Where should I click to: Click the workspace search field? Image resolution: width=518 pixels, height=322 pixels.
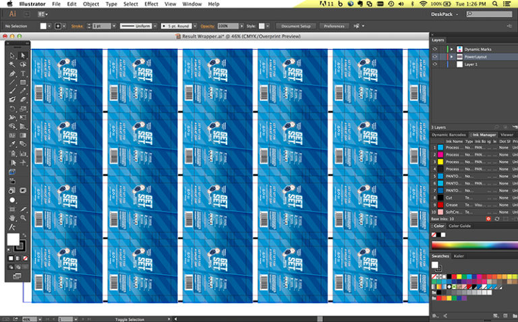pos(489,14)
